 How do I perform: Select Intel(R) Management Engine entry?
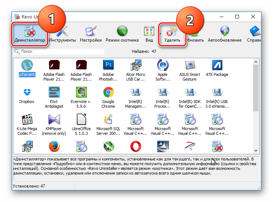[135, 97]
